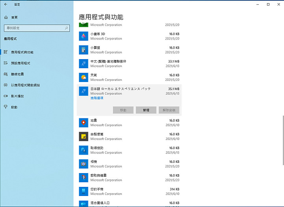The height and width of the screenshot is (207, 284).
Task: Open 啟動 settings page
Action: coord(14,107)
